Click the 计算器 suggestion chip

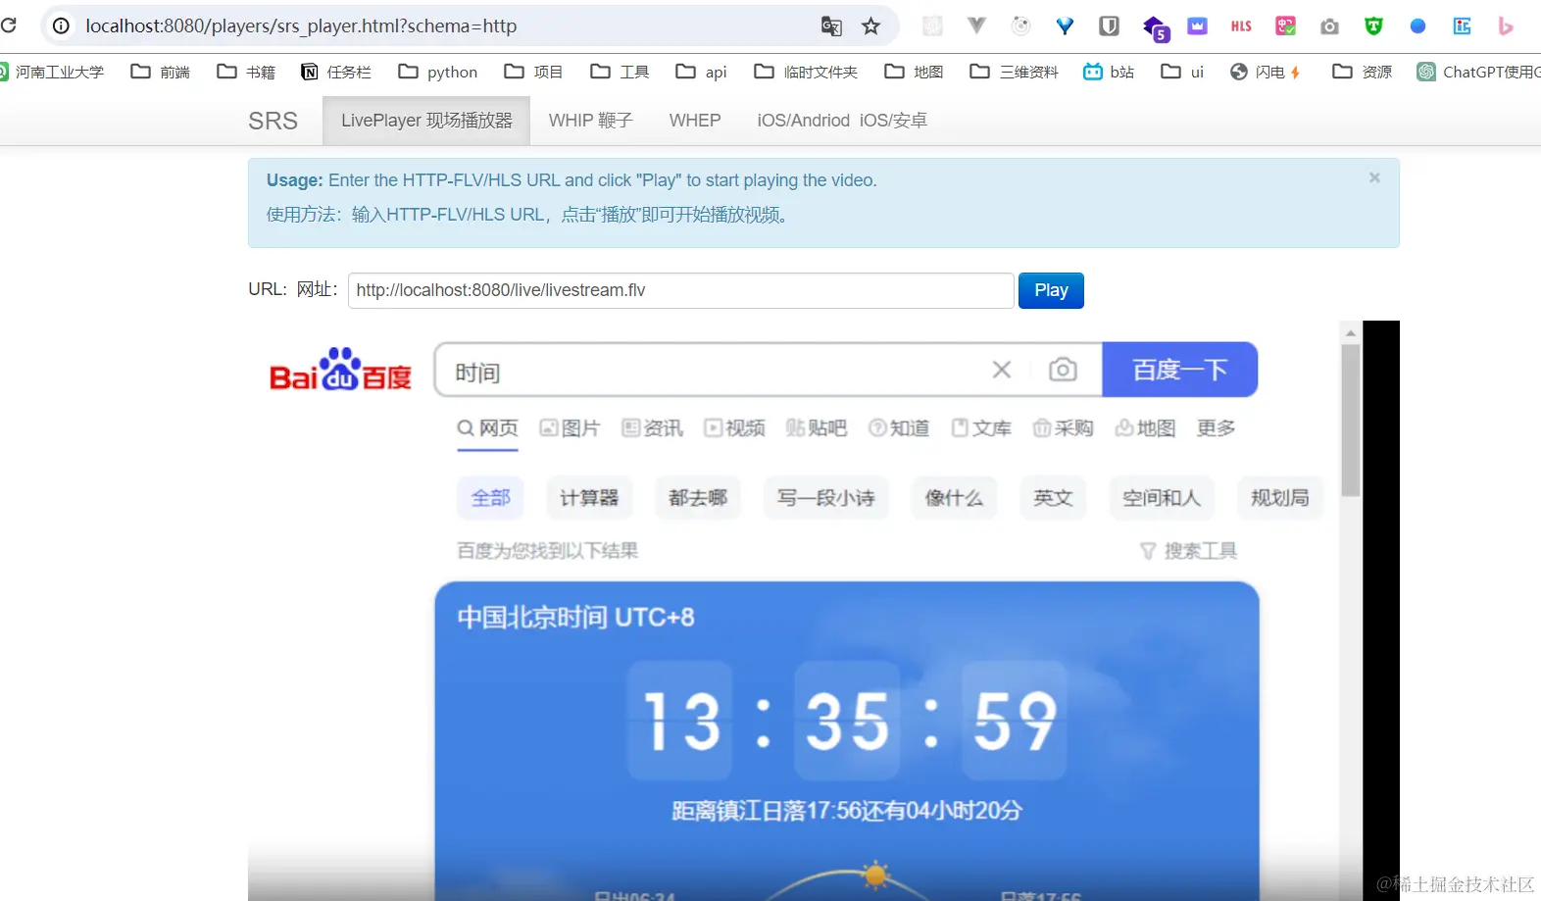tap(589, 498)
